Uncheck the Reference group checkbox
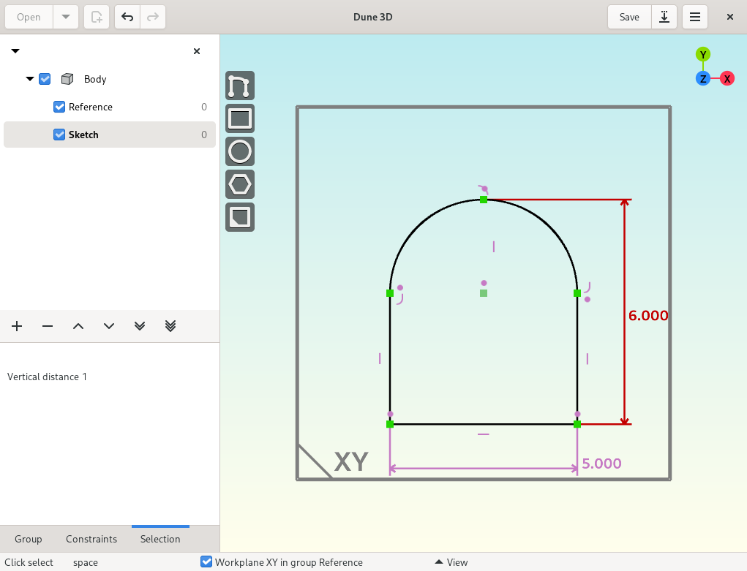The height and width of the screenshot is (571, 747). 59,107
